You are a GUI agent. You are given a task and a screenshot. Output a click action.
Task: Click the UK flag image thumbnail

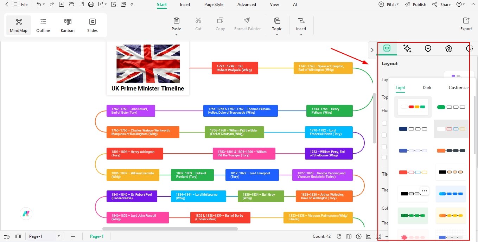point(148,63)
